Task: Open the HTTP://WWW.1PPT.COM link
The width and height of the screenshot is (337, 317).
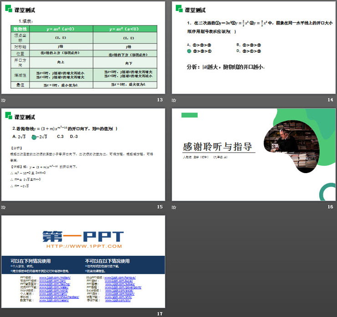Action: tap(83, 246)
